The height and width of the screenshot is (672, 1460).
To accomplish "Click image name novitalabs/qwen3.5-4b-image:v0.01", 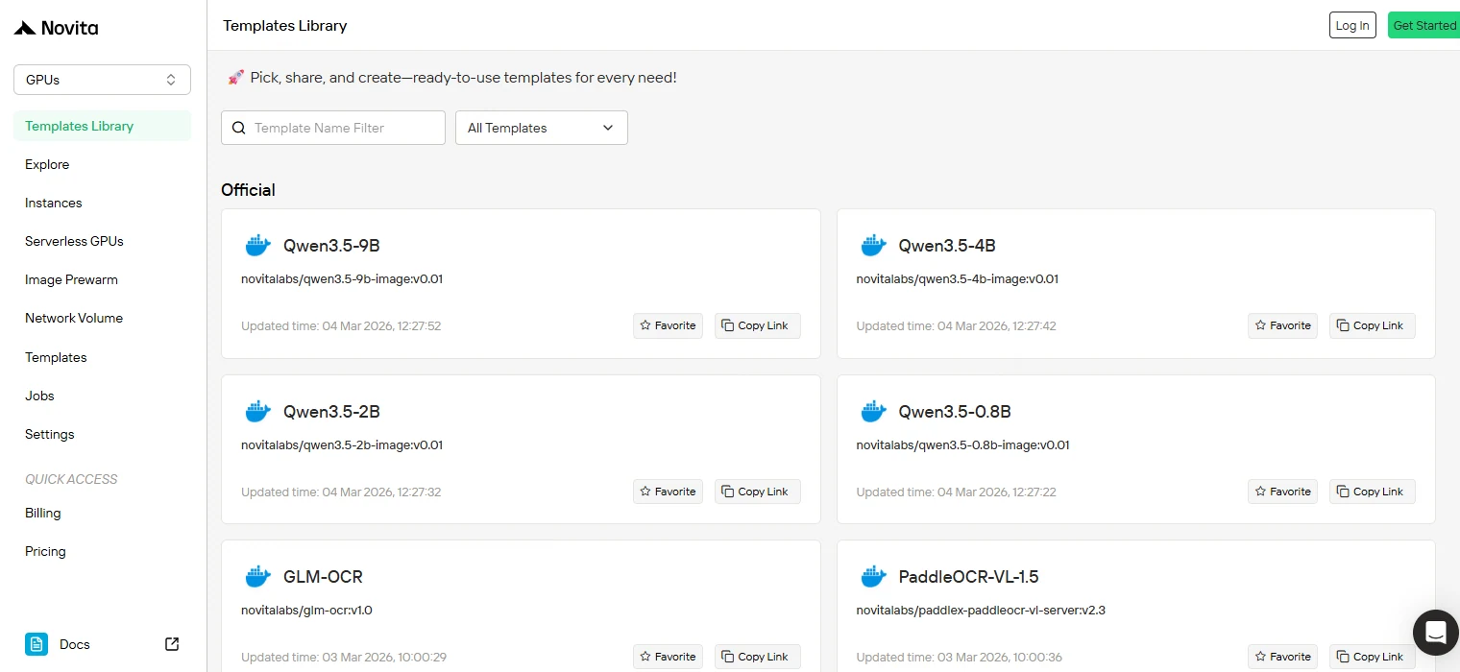I will (958, 279).
